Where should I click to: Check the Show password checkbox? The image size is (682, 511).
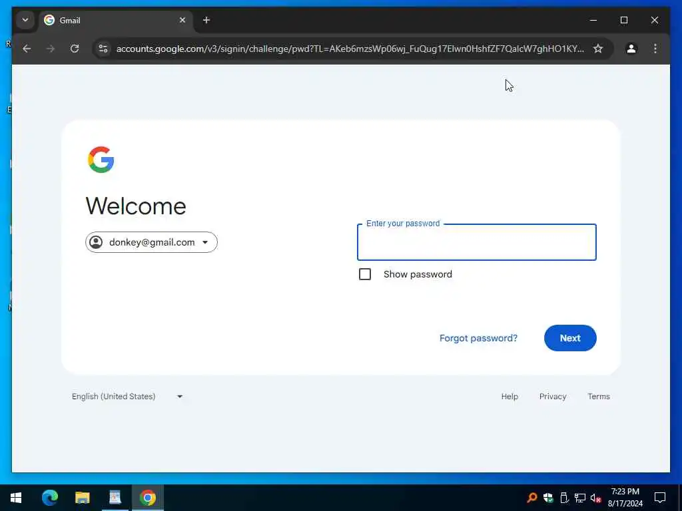[365, 274]
